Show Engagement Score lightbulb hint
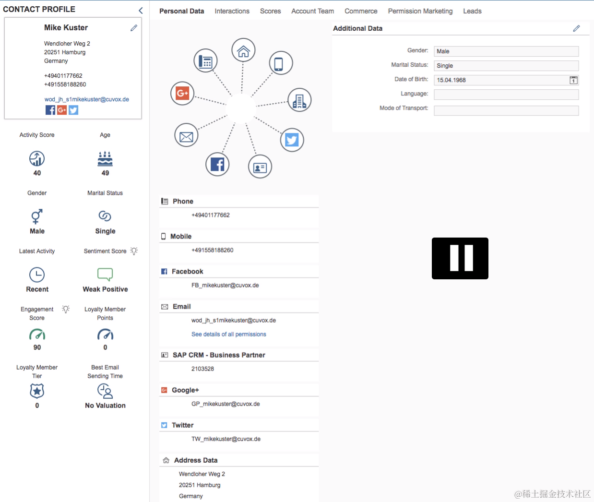Image resolution: width=594 pixels, height=502 pixels. [x=66, y=309]
